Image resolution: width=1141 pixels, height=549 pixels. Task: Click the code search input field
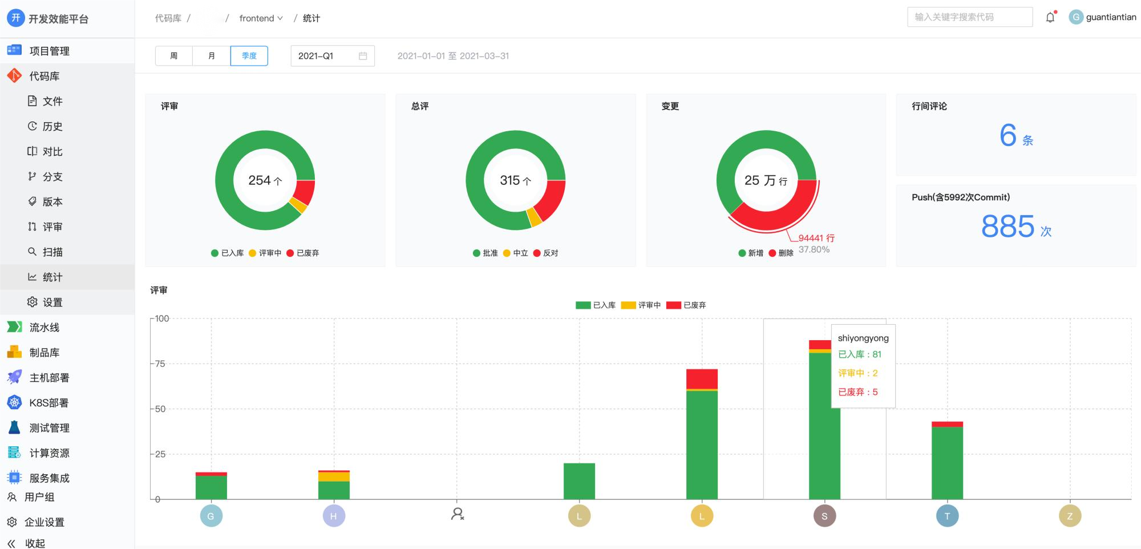(969, 17)
